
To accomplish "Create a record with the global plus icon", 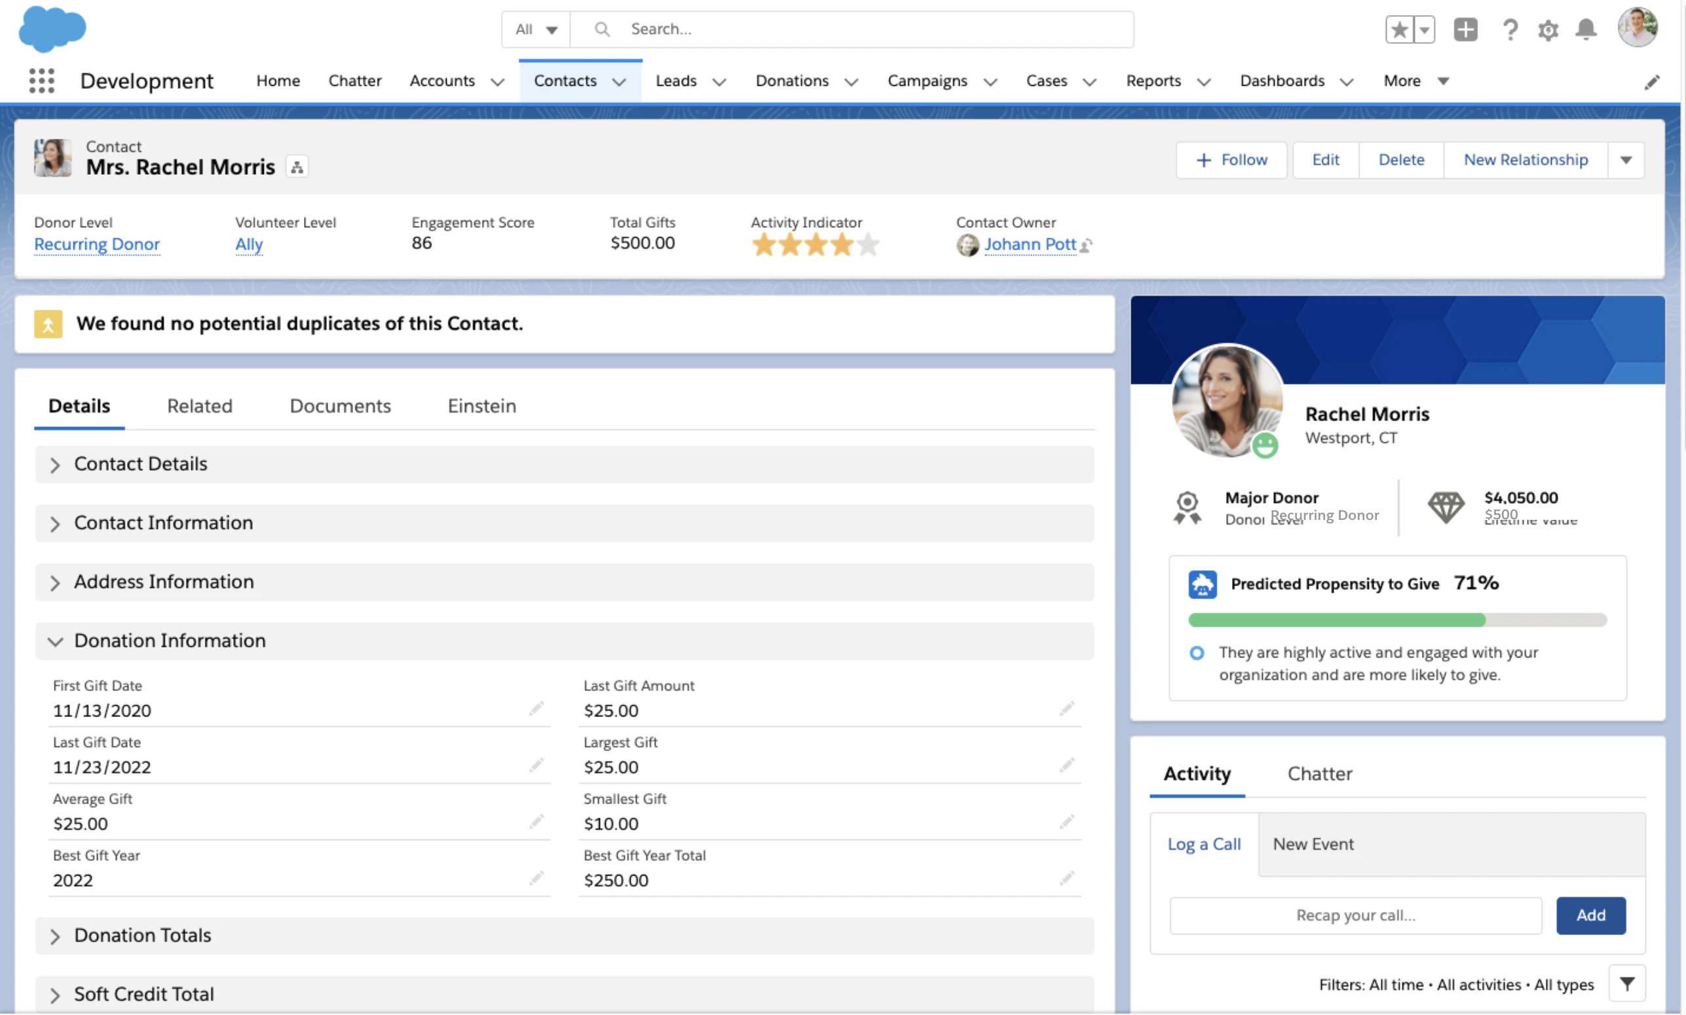I will click(x=1465, y=29).
